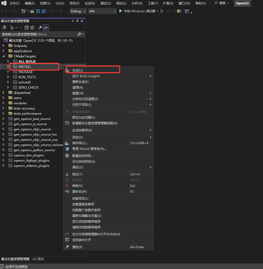The image size is (263, 269).
Task: Expand the 3rdparty folder node
Action: 3,46
